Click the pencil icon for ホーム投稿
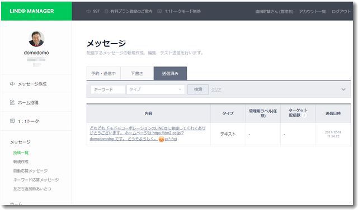The image size is (358, 210). click(12, 103)
